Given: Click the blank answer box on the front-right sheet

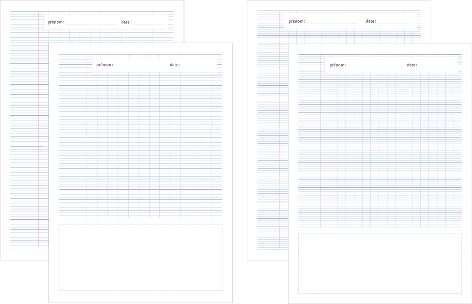Looking at the screenshot, I should point(380,263).
